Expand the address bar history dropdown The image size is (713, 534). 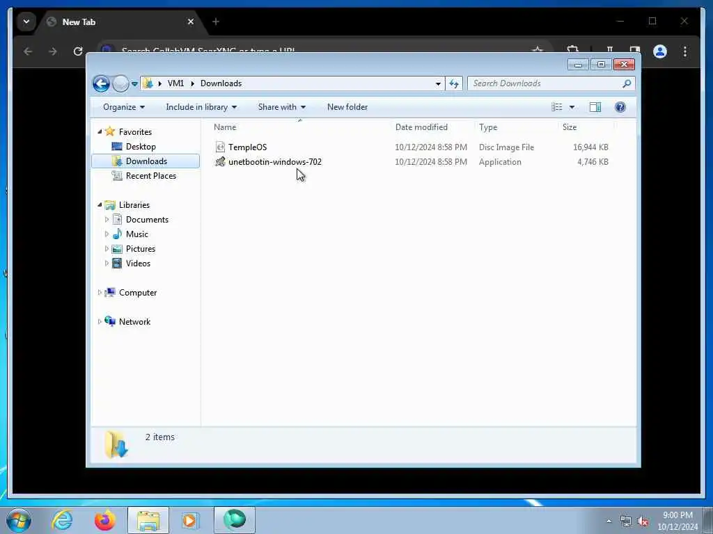point(438,83)
